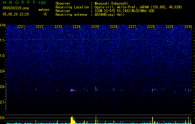The width and height of the screenshot is (195, 124).
Task: Click the tall yellow intensity spike at 2225
Action: point(96,120)
